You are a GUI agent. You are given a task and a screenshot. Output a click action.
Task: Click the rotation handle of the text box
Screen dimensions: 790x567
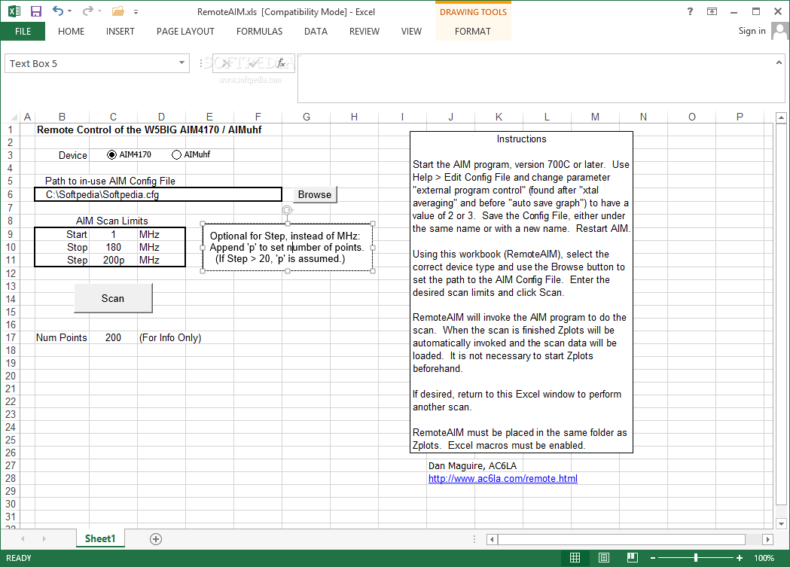287,210
